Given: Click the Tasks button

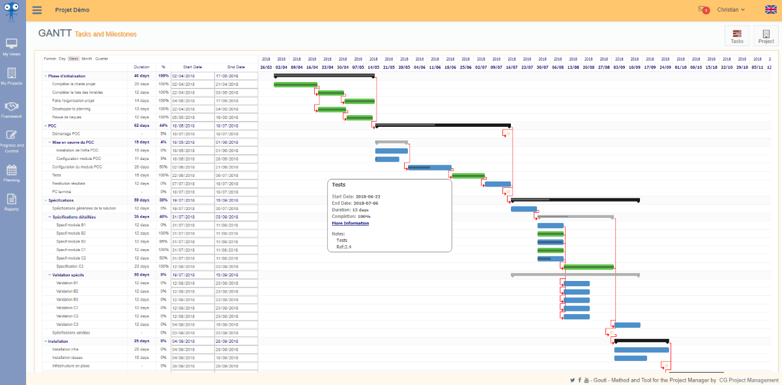Looking at the screenshot, I should pos(737,36).
